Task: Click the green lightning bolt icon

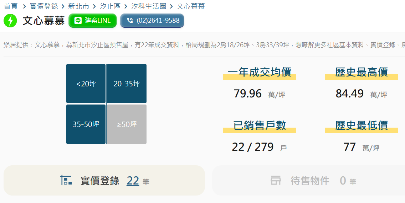Action: 10,21
